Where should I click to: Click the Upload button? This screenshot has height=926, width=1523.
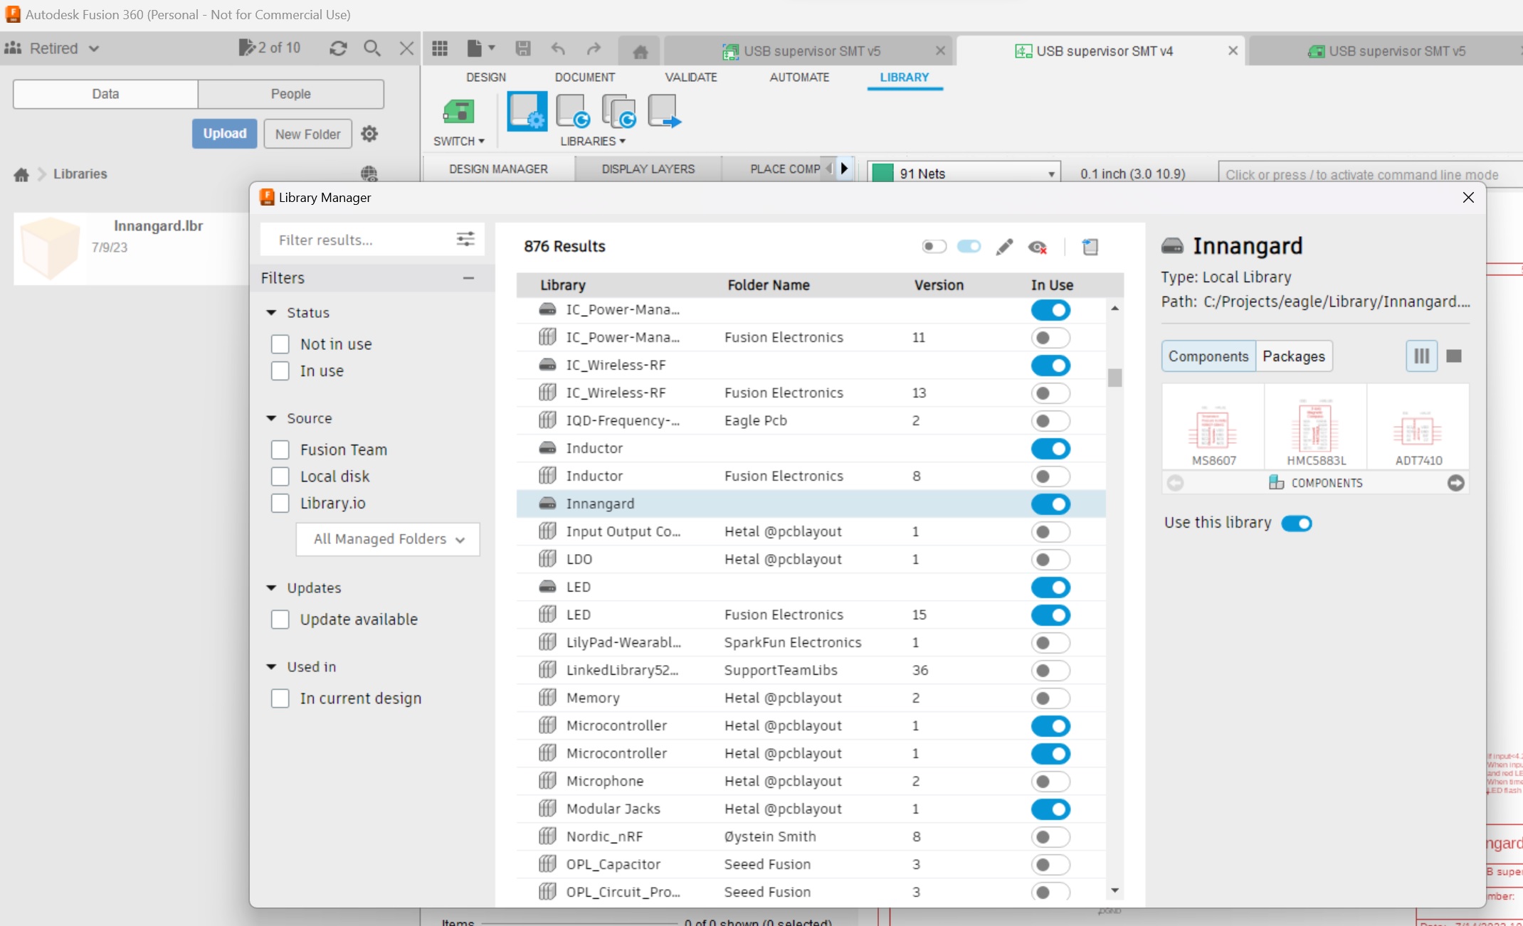(223, 133)
